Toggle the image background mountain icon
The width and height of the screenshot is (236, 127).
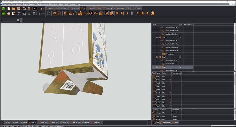107,13
